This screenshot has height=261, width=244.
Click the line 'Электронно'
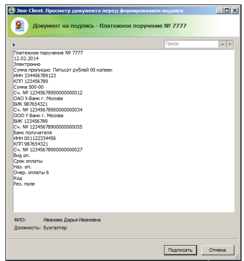(27, 64)
